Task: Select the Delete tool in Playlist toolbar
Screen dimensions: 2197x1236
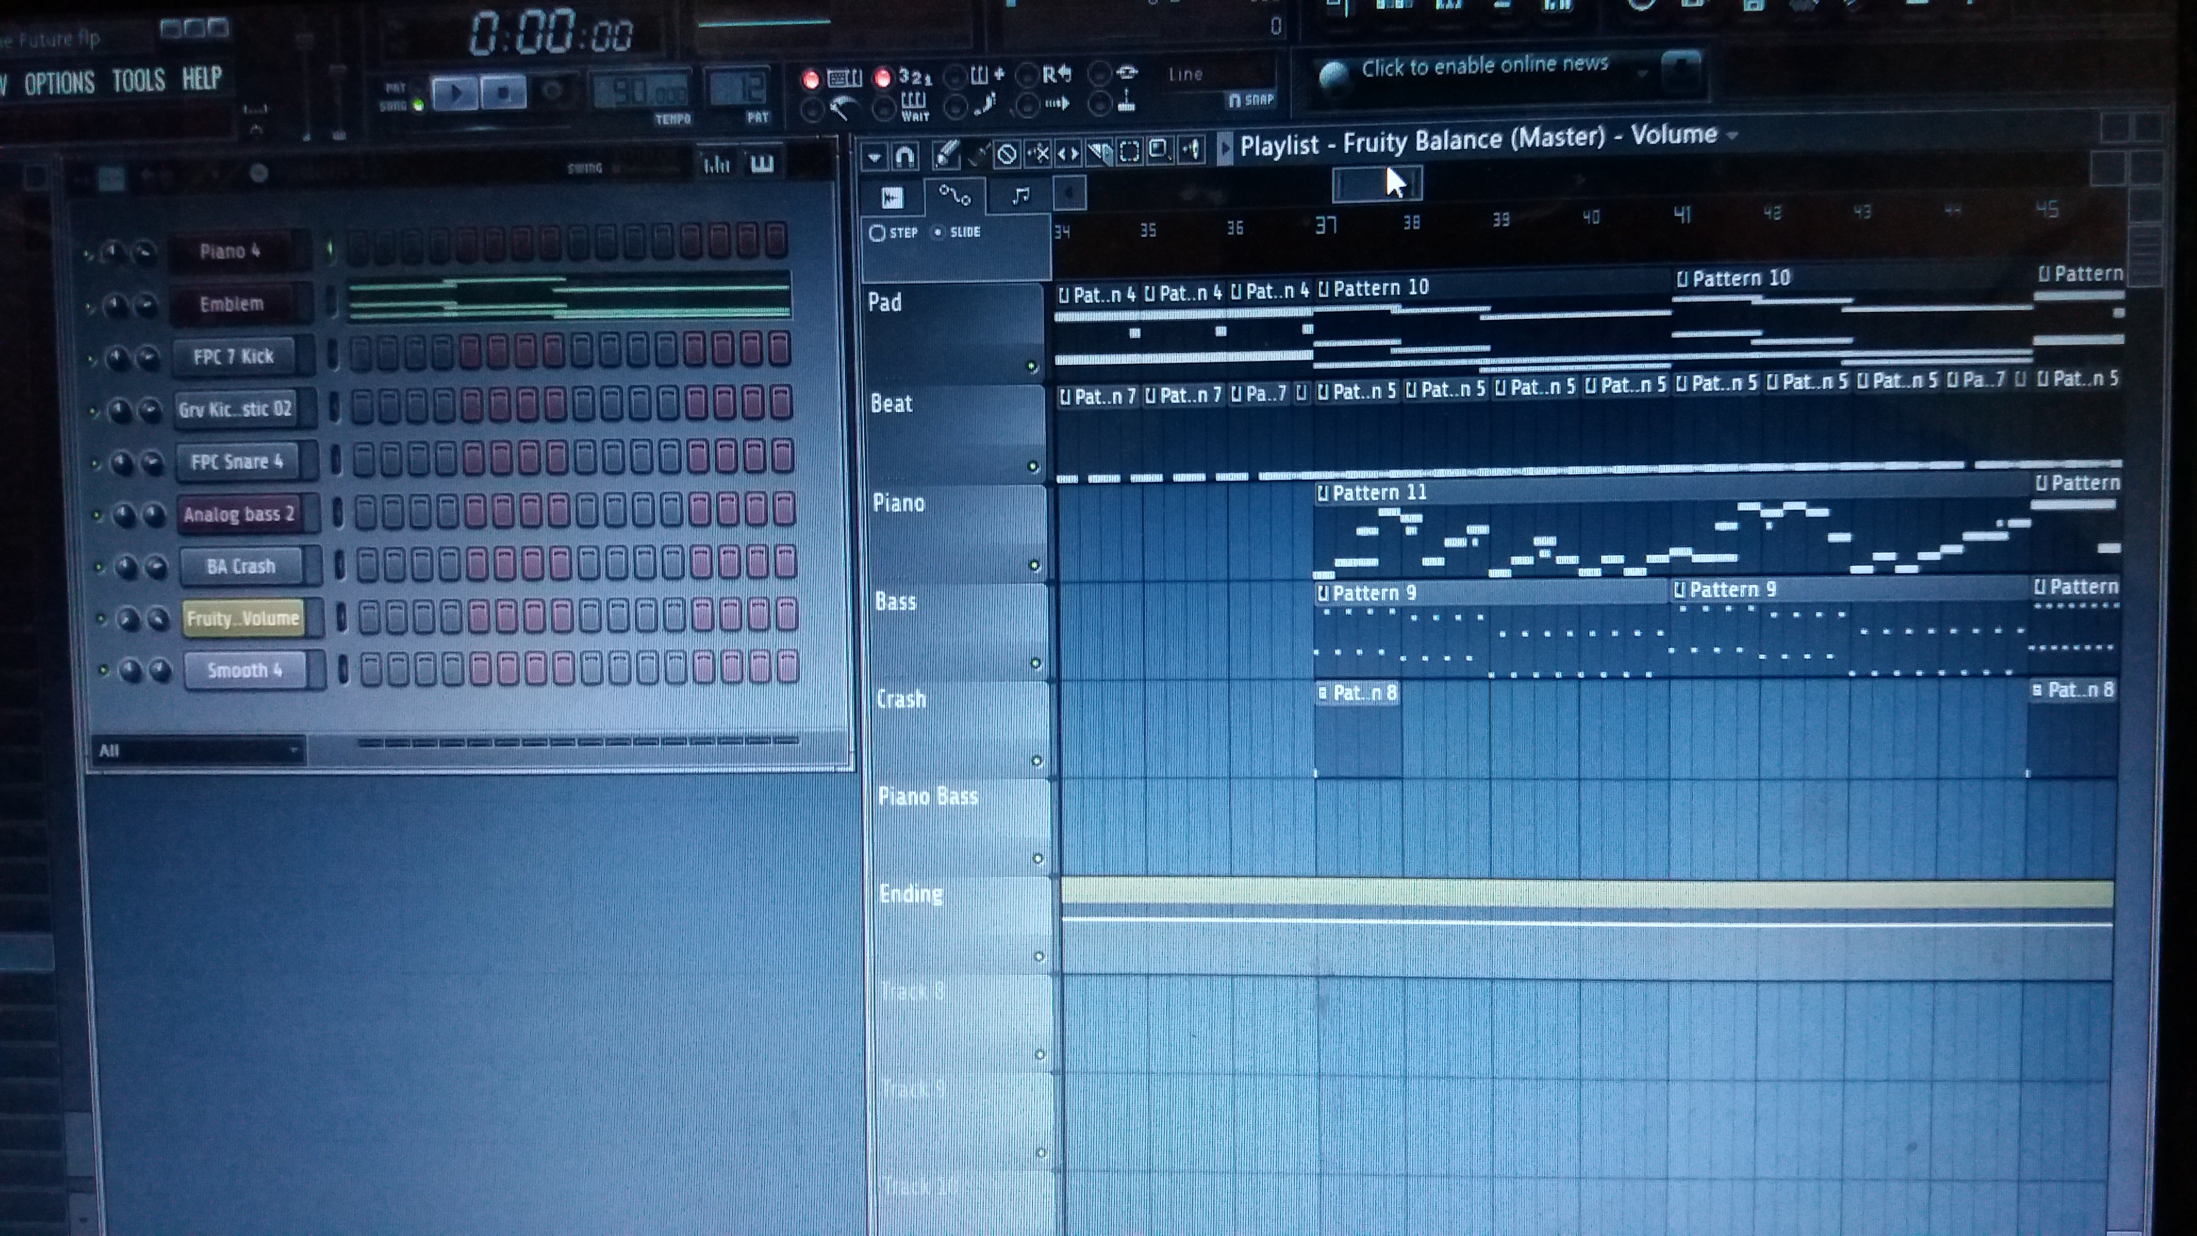Action: [x=1007, y=153]
